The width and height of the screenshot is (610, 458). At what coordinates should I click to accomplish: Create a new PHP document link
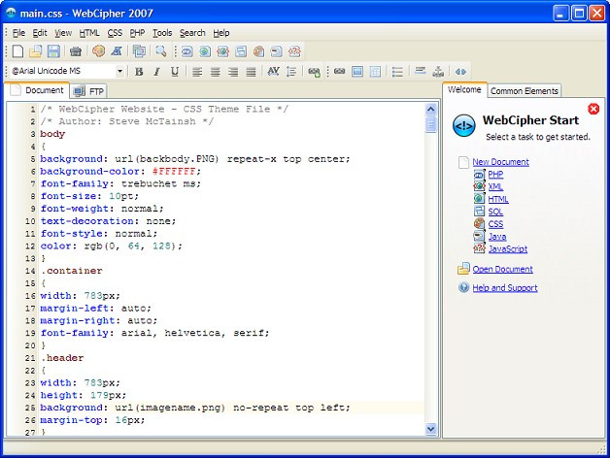pyautogui.click(x=495, y=175)
